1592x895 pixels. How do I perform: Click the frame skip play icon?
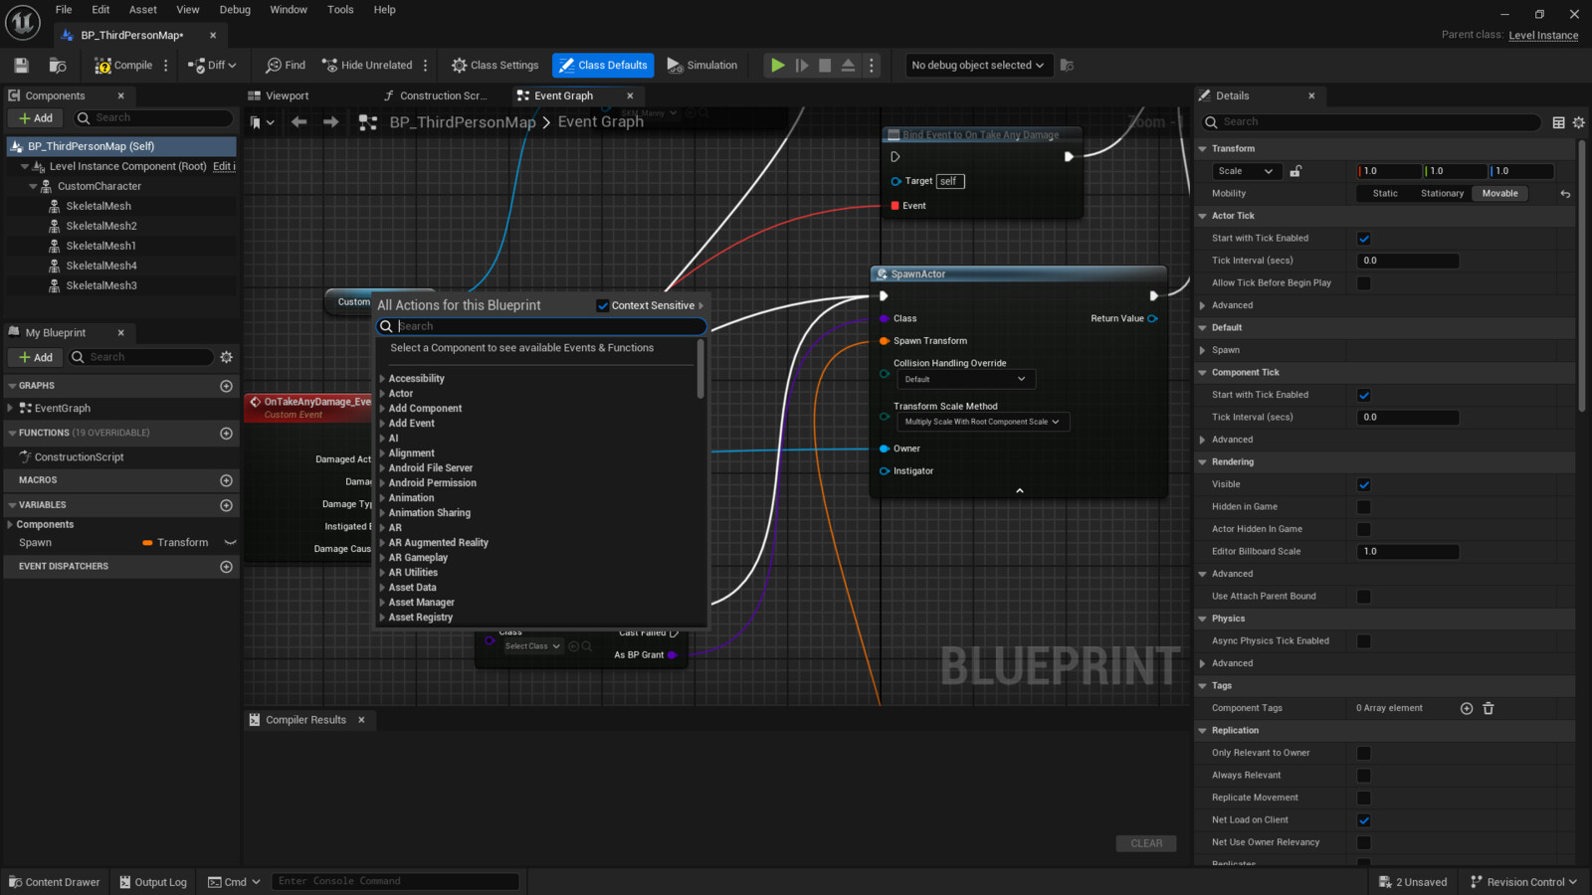tap(802, 66)
